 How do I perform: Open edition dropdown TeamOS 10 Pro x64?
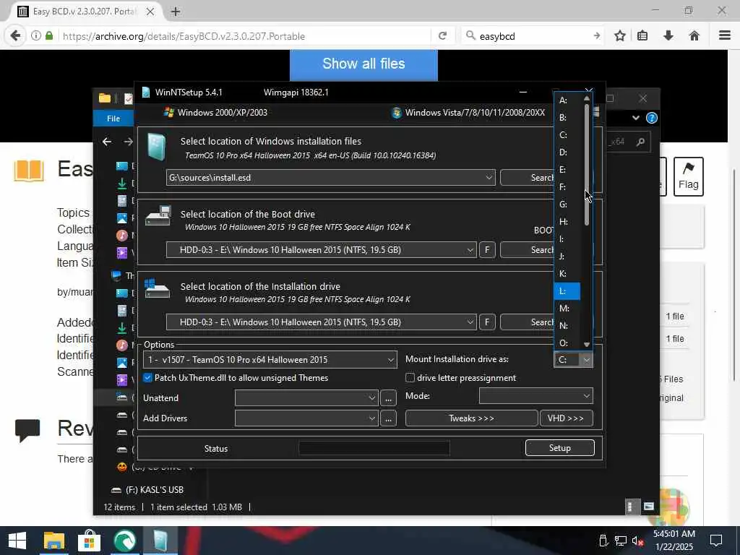coord(270,360)
